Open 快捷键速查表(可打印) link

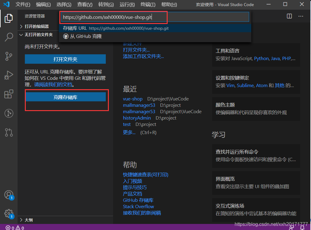[x=145, y=174]
